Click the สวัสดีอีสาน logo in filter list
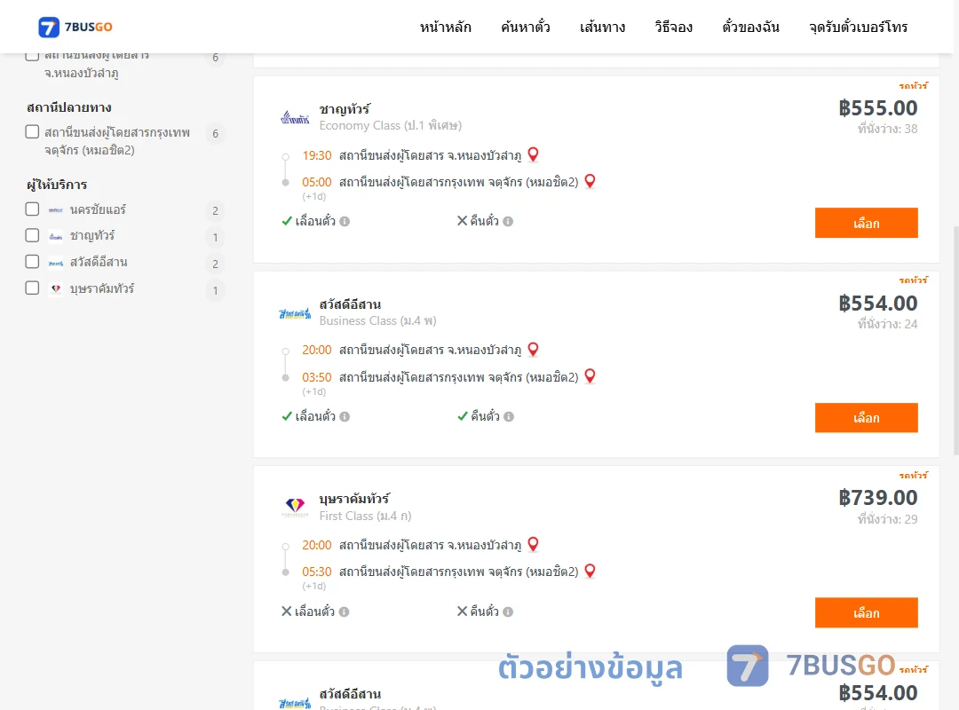Image resolution: width=959 pixels, height=710 pixels. coord(56,263)
